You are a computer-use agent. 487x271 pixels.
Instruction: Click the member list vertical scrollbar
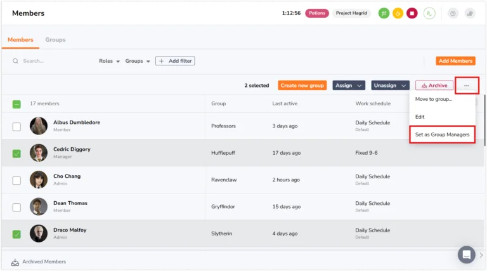[484, 121]
